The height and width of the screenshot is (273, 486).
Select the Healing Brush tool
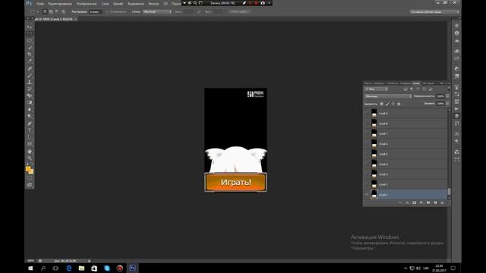click(x=30, y=68)
